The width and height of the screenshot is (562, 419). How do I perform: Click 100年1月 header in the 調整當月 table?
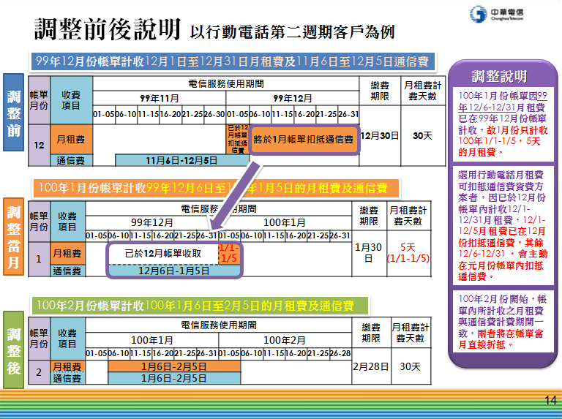coord(285,223)
